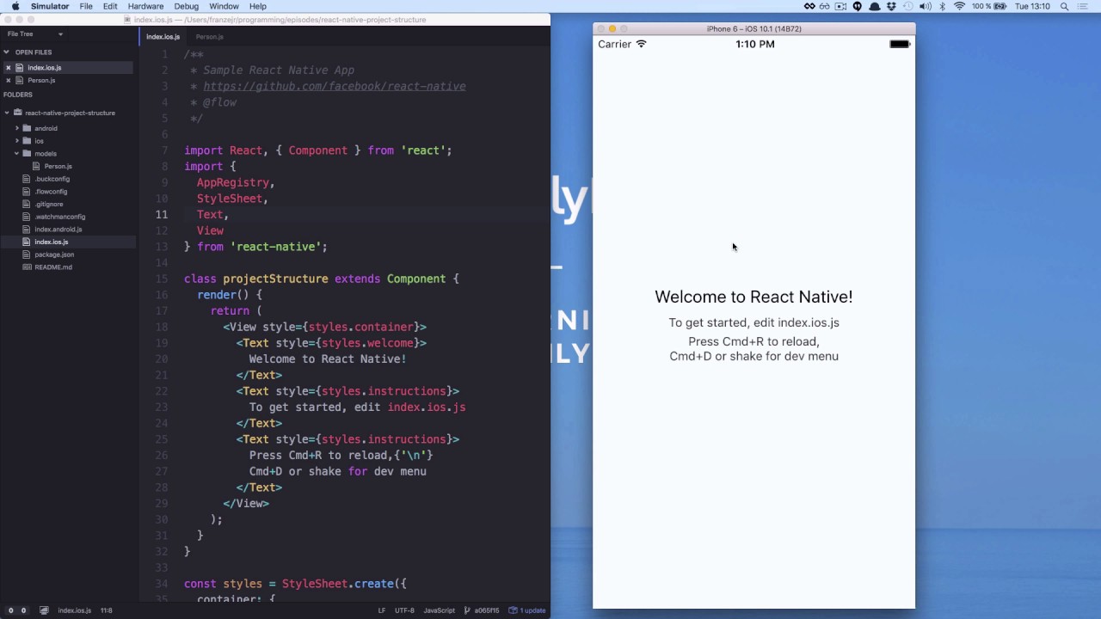Open the .watchmanconfig file
Screen dimensions: 1101x619
pos(59,217)
